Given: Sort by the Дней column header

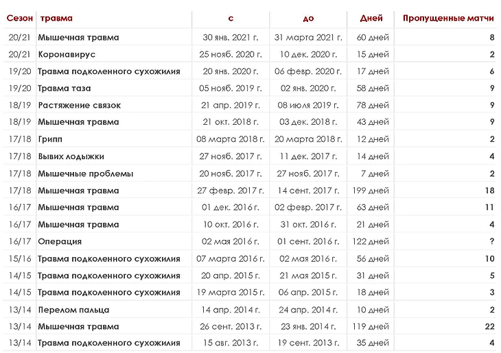Looking at the screenshot, I should [x=371, y=19].
